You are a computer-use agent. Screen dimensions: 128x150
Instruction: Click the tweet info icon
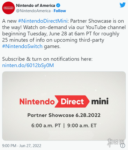[x=123, y=146]
